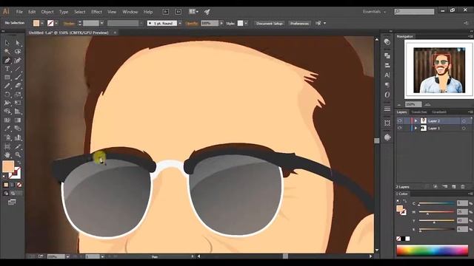474x266 pixels.
Task: Select the Perspective Grid tool
Action: pos(18,112)
